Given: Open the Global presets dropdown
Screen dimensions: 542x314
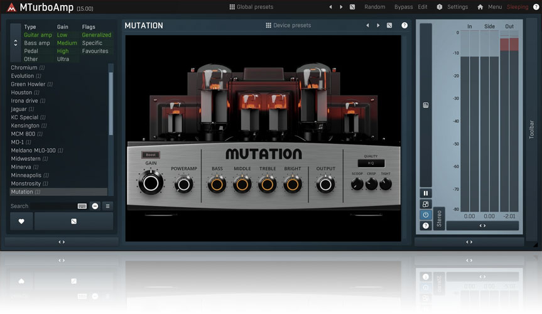Looking at the screenshot, I should coord(251,7).
